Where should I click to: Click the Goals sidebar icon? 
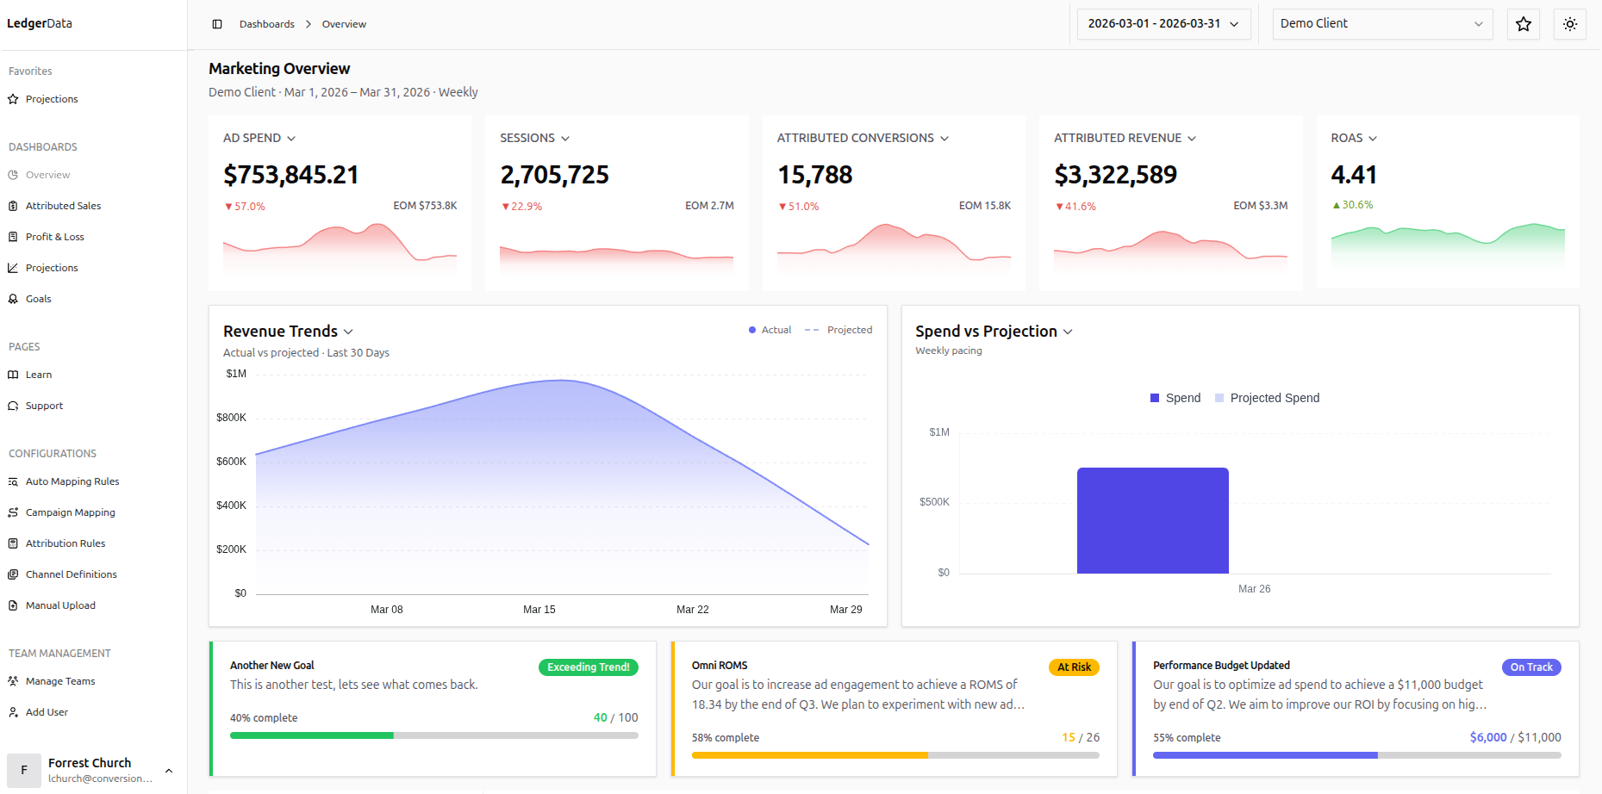[13, 299]
